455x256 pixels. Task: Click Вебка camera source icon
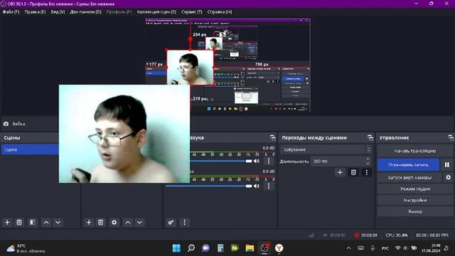click(6, 124)
